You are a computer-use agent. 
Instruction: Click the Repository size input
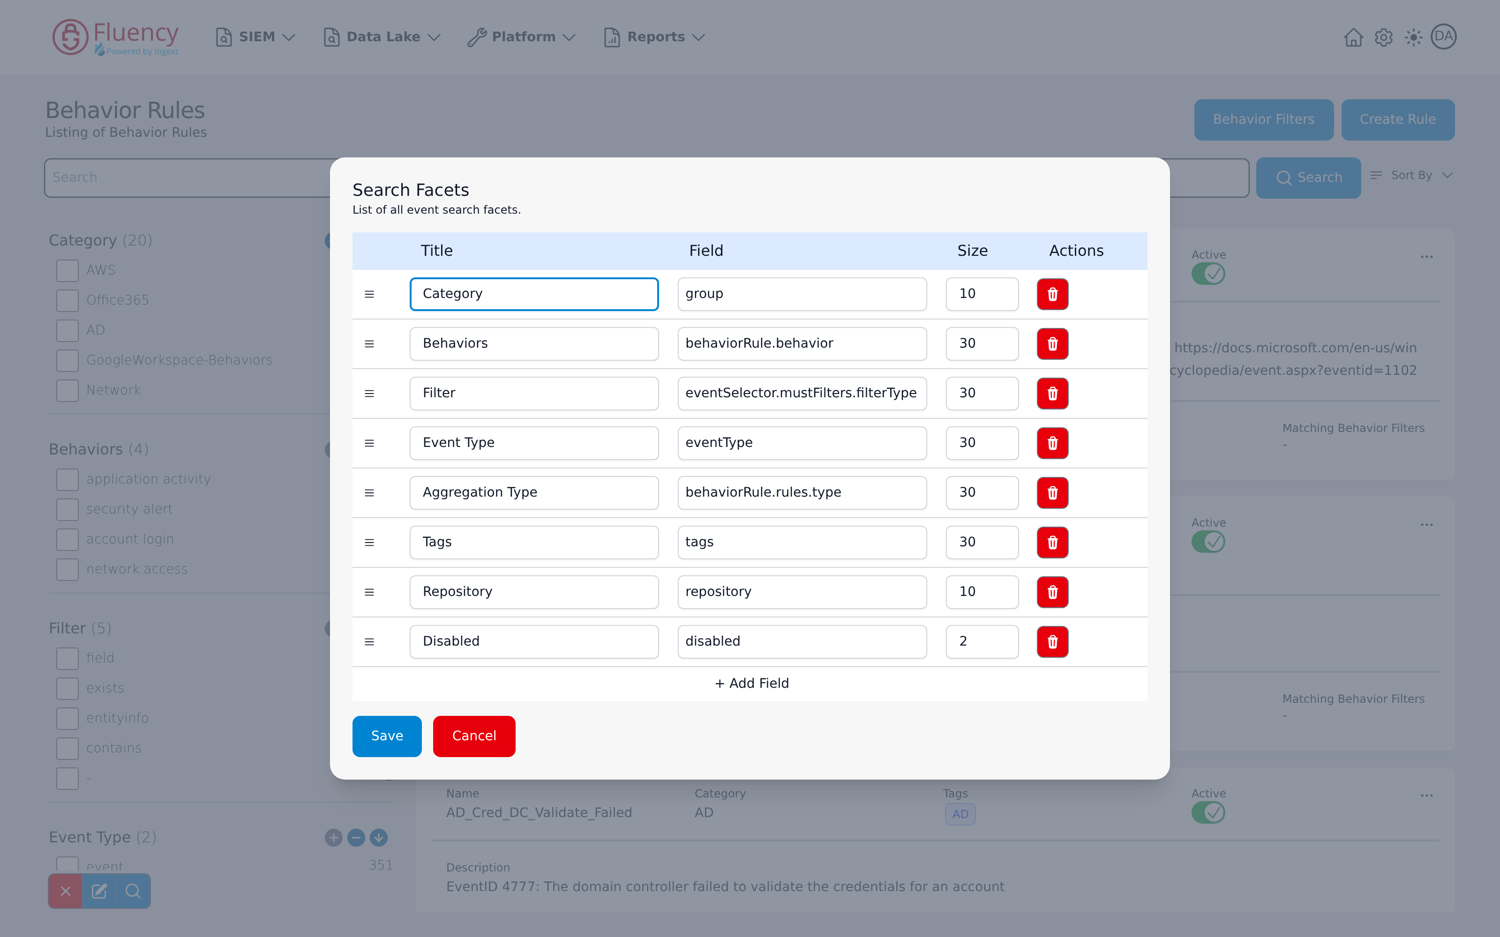coord(982,592)
